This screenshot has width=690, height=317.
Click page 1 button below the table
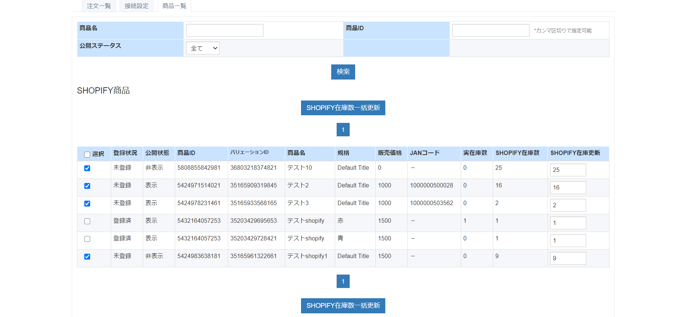[343, 281]
